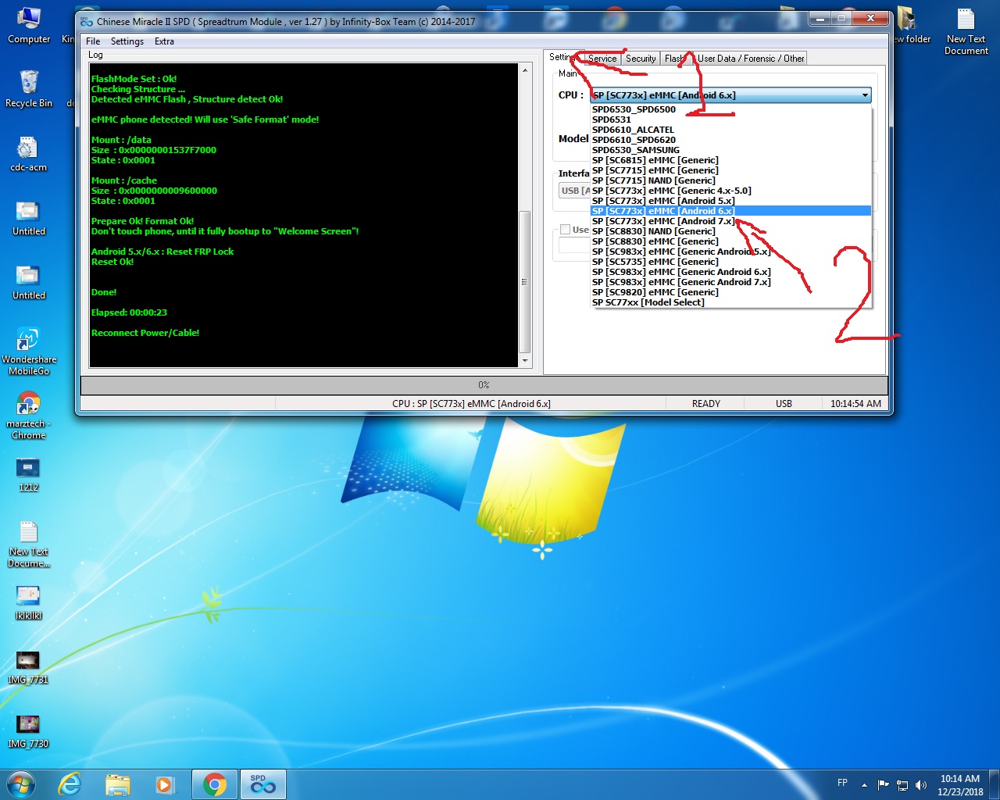Choose SP [SC983x] eMMC [Generic Android 5.x]
The image size is (1000, 800).
click(730, 252)
